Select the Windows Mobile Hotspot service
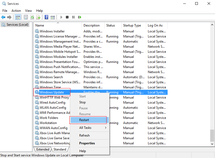The width and height of the screenshot is (215, 158). [101, 52]
